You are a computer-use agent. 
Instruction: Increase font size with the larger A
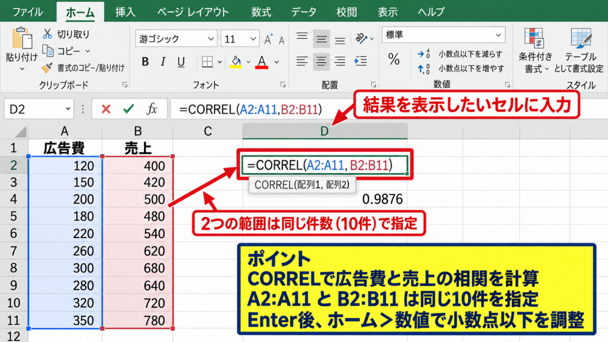pos(269,39)
